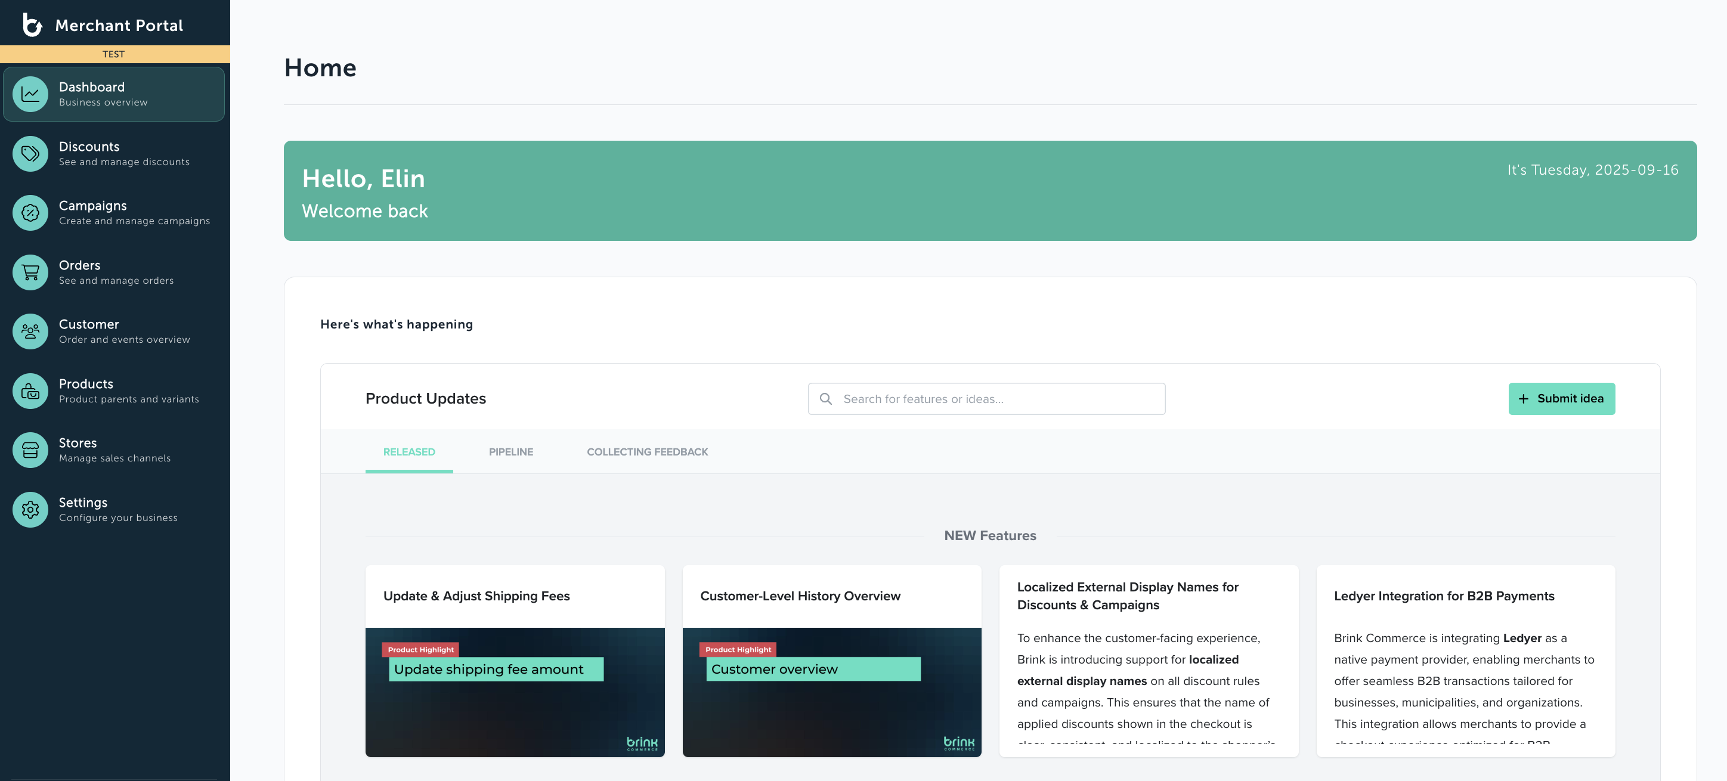This screenshot has height=781, width=1727.
Task: Click the Discounts tag icon
Action: (30, 154)
